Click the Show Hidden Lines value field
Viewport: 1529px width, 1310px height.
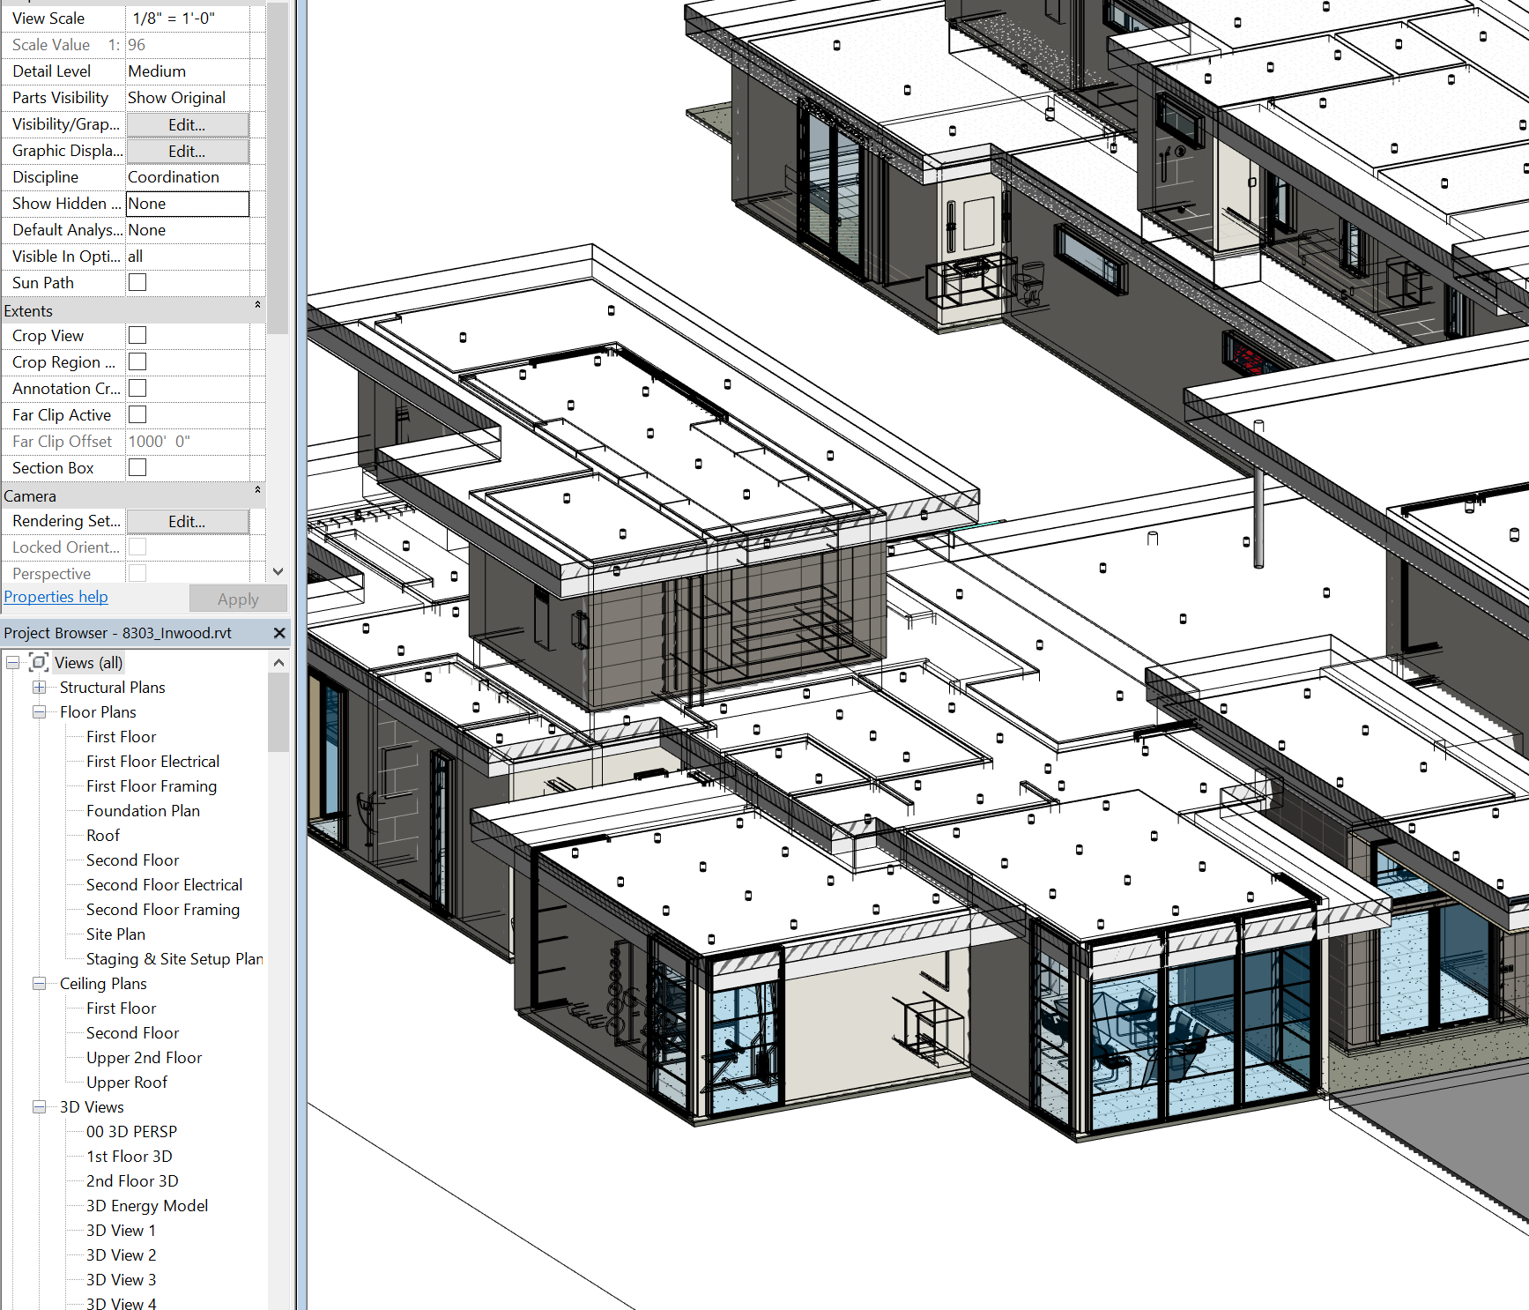coord(187,204)
